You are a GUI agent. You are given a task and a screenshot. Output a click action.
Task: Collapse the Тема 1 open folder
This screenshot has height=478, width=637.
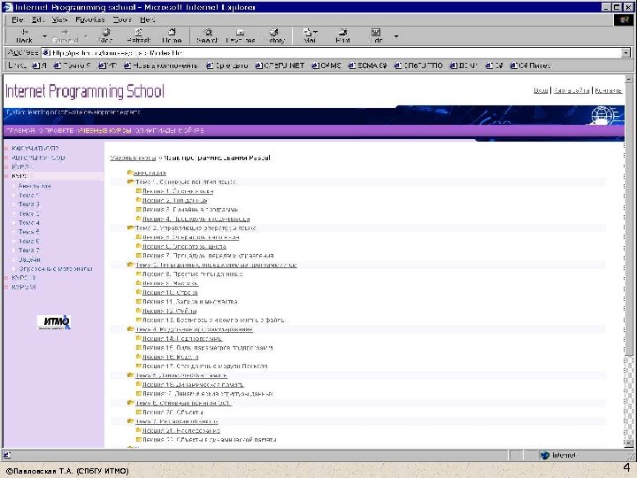(130, 181)
